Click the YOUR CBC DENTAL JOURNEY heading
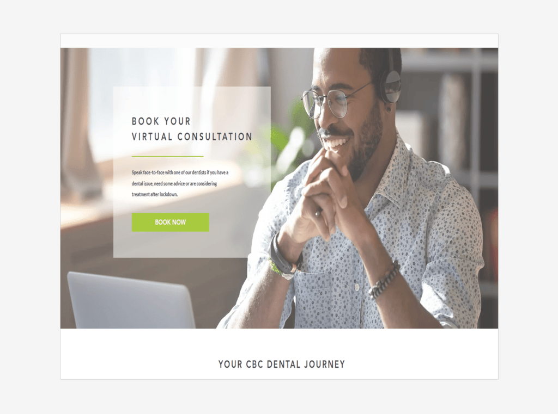The width and height of the screenshot is (558, 414). [x=282, y=364]
